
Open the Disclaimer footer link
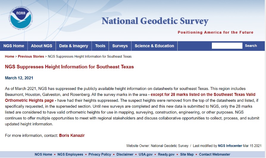pos(125,154)
